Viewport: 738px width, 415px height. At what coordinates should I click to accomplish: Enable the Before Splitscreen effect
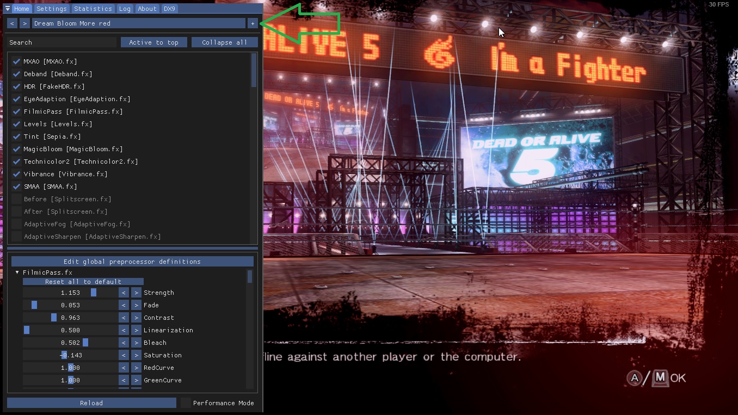(16, 199)
